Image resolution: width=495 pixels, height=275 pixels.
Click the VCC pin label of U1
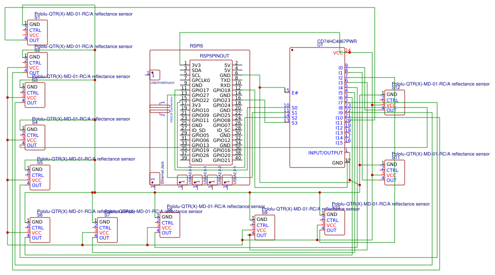point(338,52)
